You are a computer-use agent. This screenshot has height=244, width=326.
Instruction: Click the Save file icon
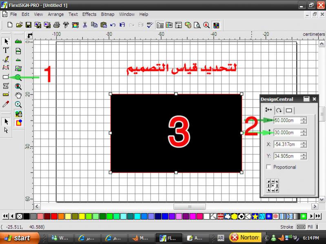[x=29, y=25]
